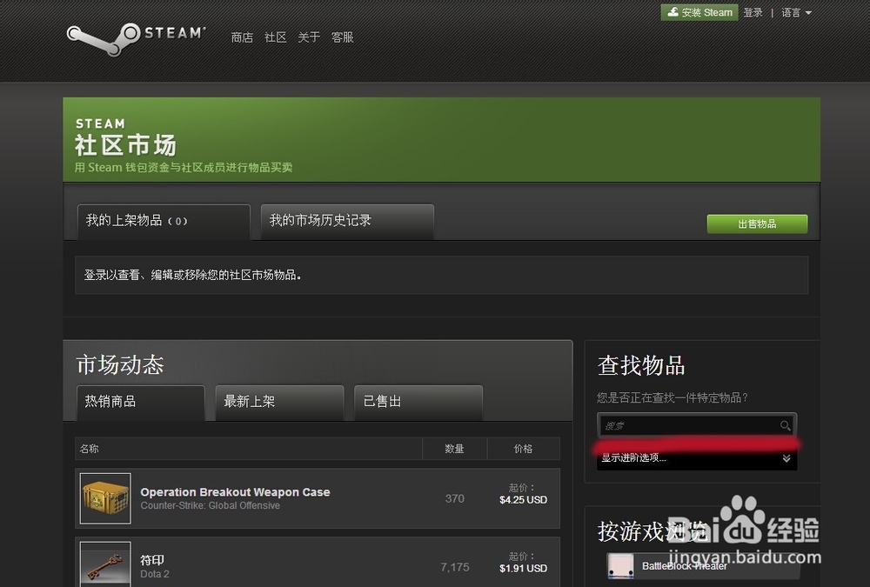This screenshot has width=870, height=587.
Task: Click the $1.91 USD price
Action: tap(523, 568)
